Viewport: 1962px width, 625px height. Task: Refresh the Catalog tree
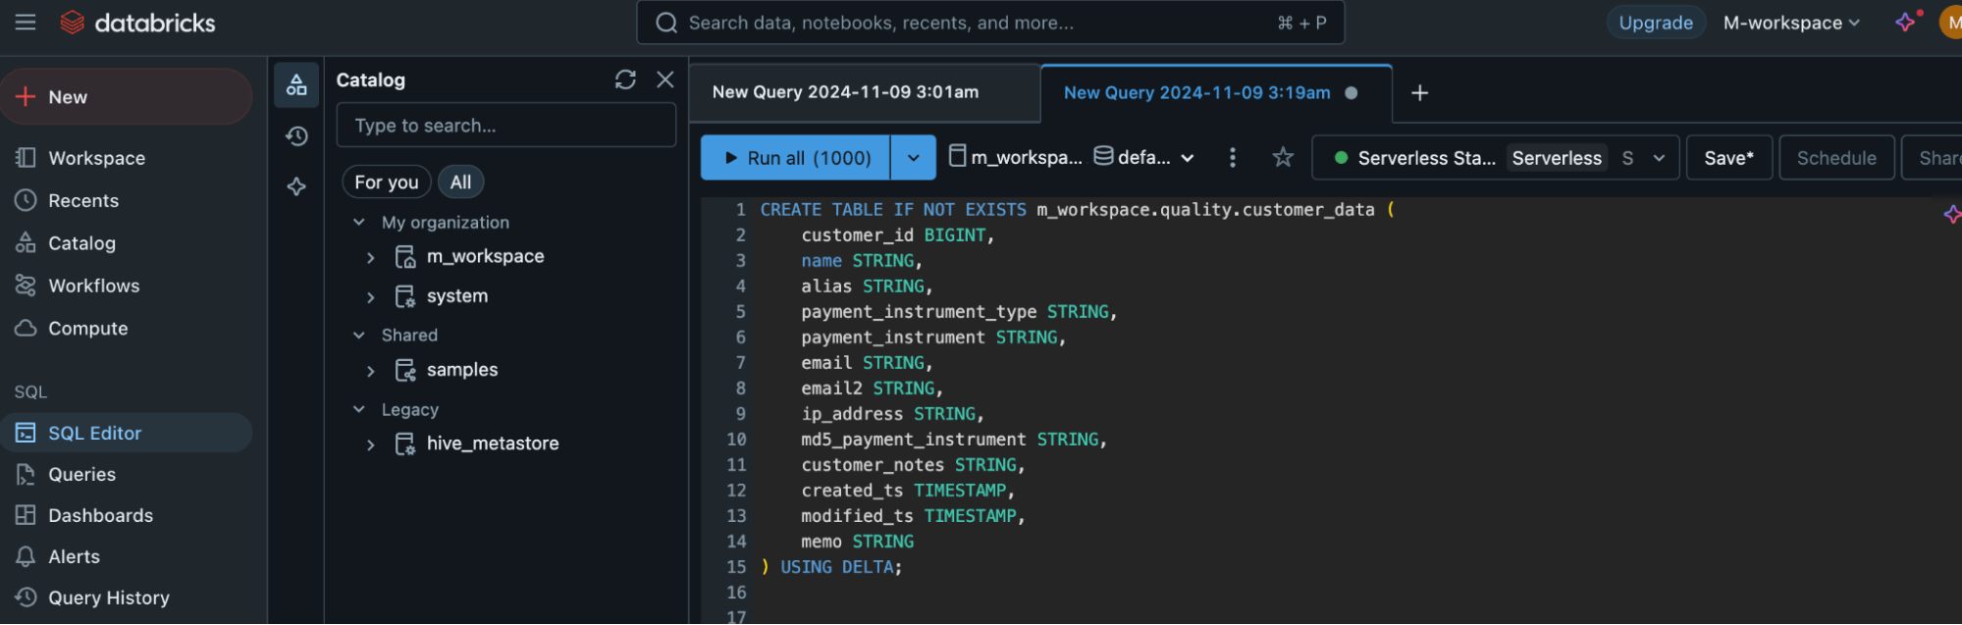coord(625,79)
